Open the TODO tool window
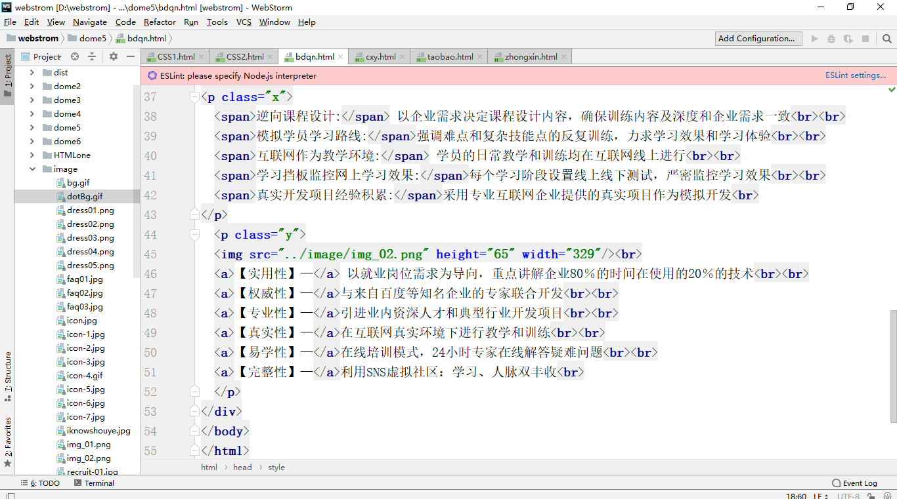 point(40,483)
